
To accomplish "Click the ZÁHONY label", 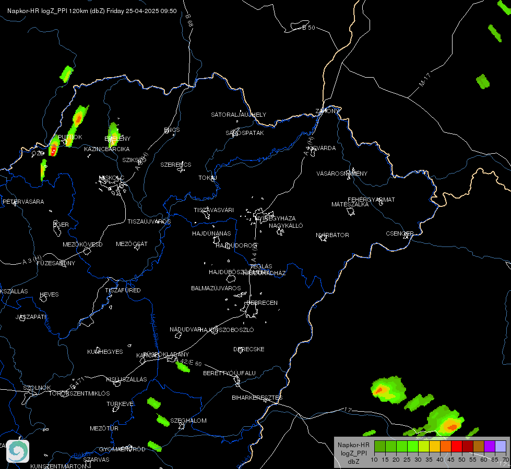I will [x=327, y=111].
